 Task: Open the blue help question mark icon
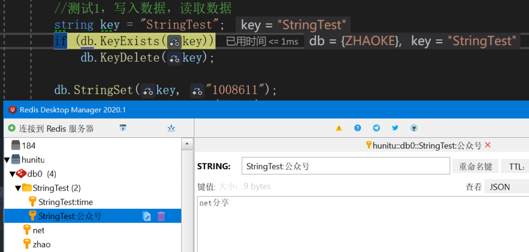(358, 128)
